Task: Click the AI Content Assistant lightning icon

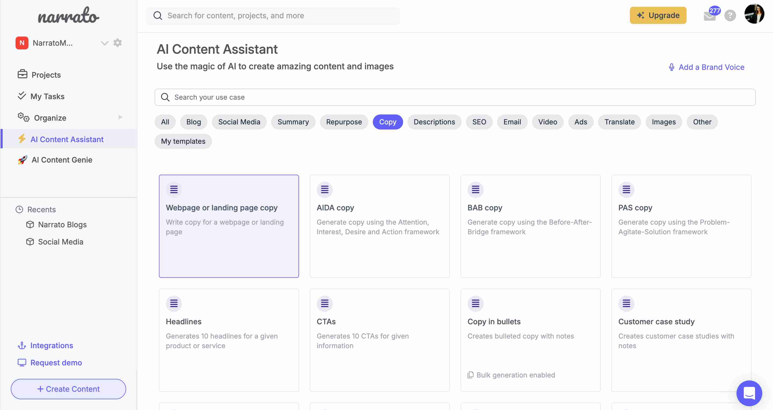Action: (22, 139)
